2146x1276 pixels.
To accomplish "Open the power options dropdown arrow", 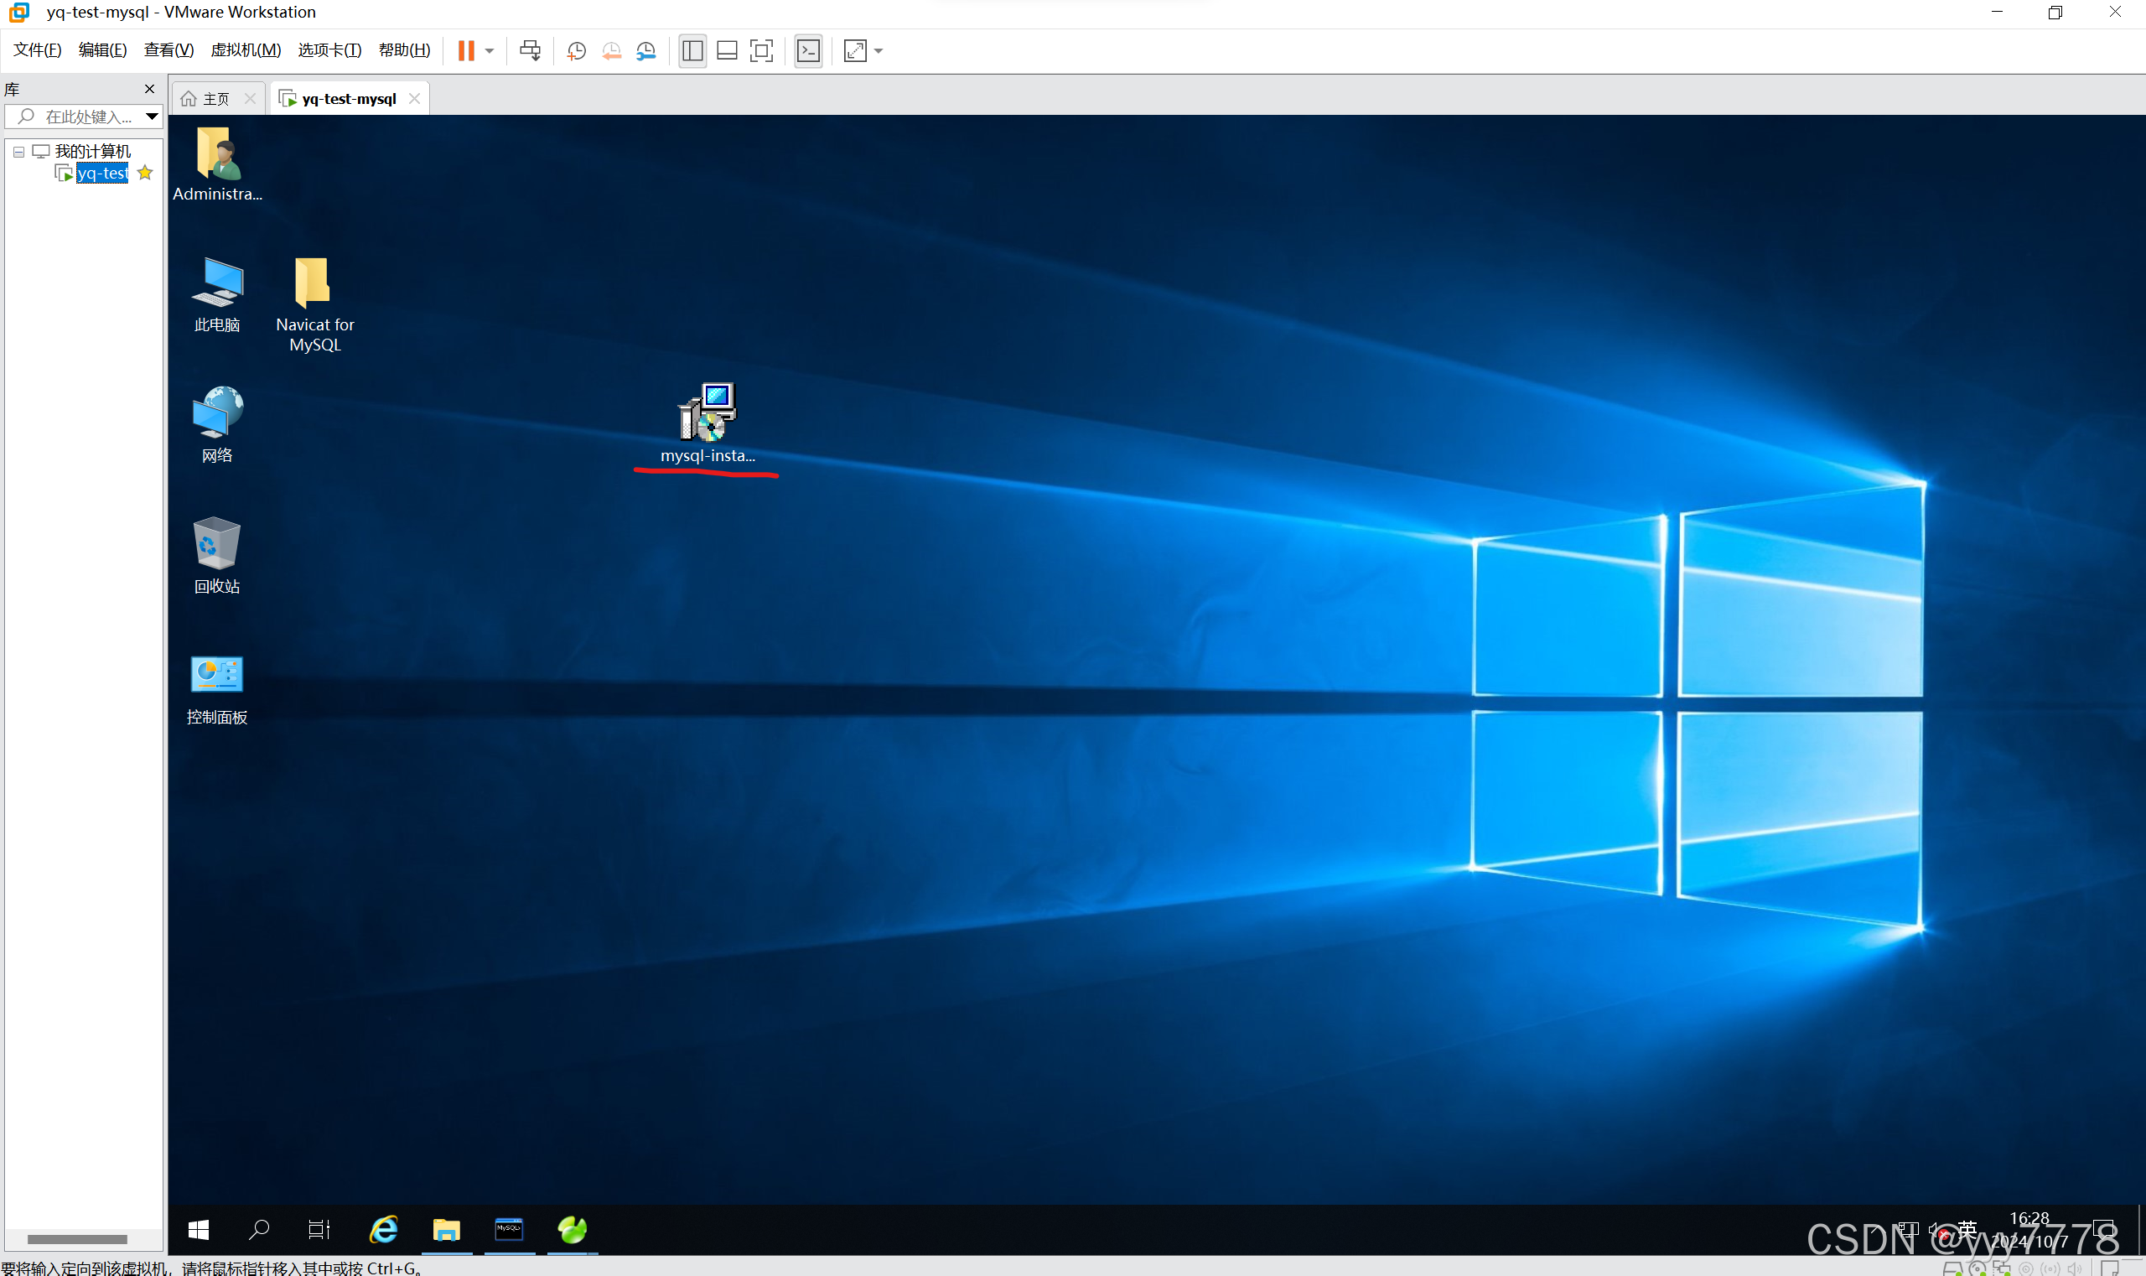I will pyautogui.click(x=490, y=51).
